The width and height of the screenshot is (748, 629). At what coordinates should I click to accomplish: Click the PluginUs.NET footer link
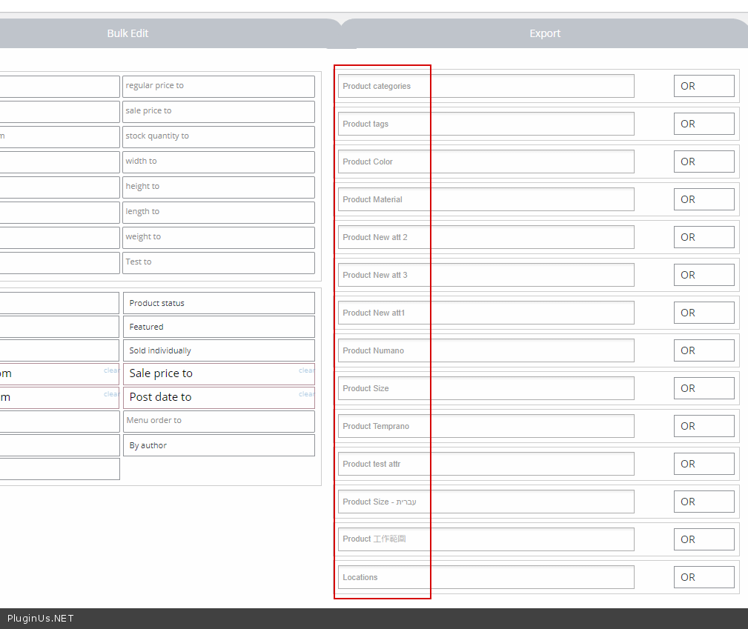[41, 619]
